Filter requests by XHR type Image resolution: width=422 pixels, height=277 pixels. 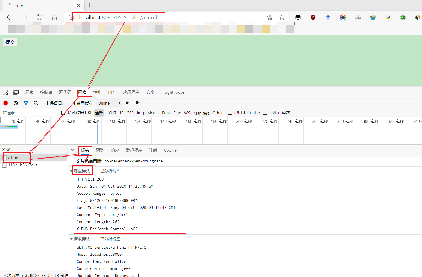(112, 113)
